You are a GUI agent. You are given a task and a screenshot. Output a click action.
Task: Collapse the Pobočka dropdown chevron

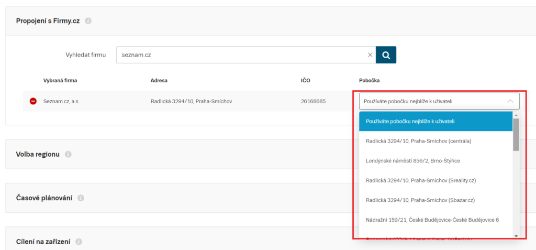(510, 101)
